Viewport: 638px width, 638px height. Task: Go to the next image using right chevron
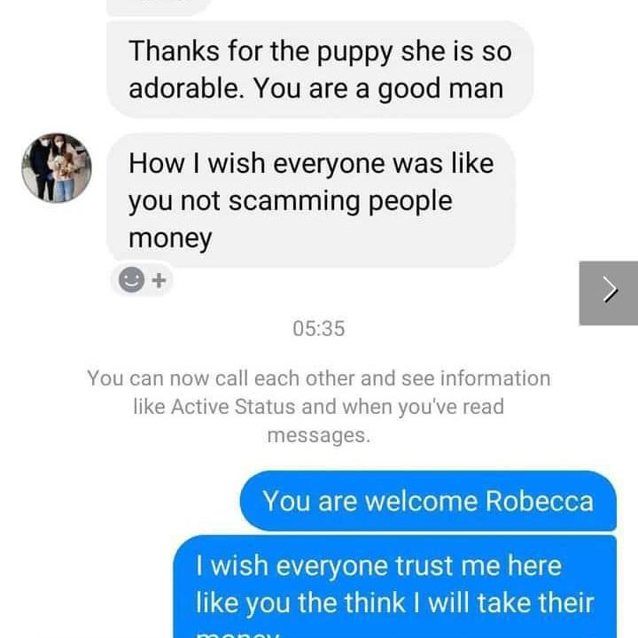tap(608, 293)
